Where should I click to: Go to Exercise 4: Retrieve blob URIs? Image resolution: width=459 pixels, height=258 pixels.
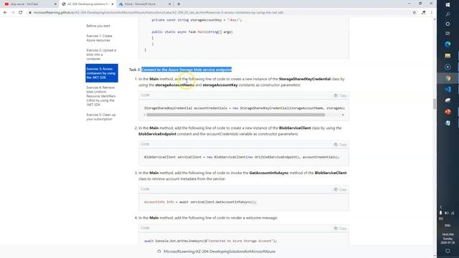click(x=101, y=96)
